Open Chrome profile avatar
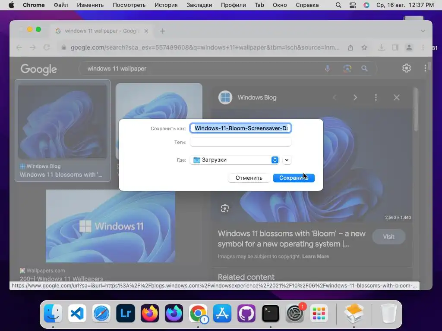Viewport: 442px width, 331px height. (409, 47)
